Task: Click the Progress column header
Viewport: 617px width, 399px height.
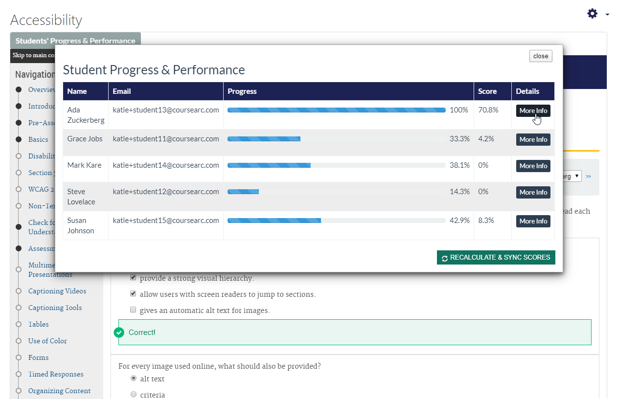Action: click(x=349, y=91)
